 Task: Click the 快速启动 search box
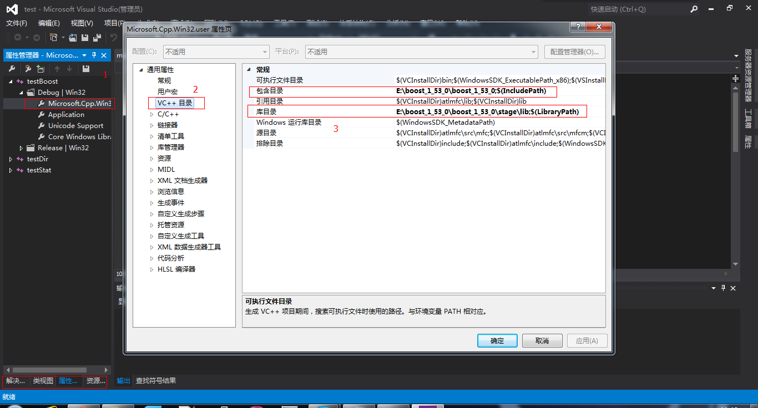coord(637,9)
